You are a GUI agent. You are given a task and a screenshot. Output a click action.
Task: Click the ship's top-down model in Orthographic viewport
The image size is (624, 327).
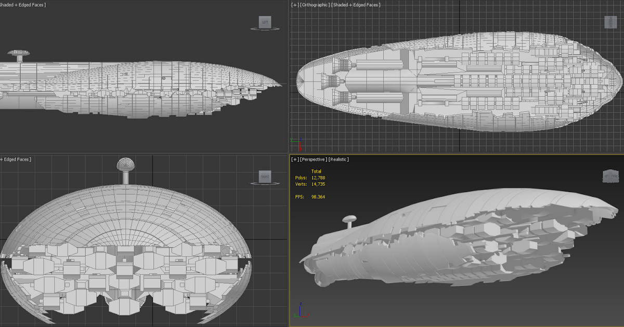point(460,80)
